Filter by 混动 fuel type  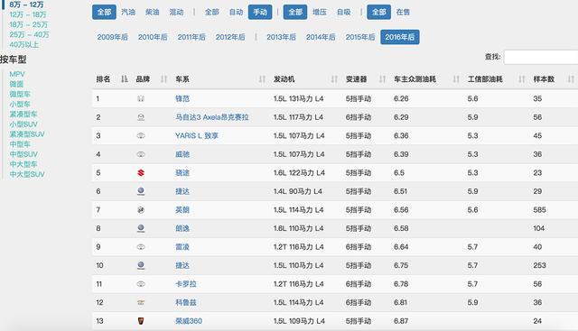tap(176, 12)
